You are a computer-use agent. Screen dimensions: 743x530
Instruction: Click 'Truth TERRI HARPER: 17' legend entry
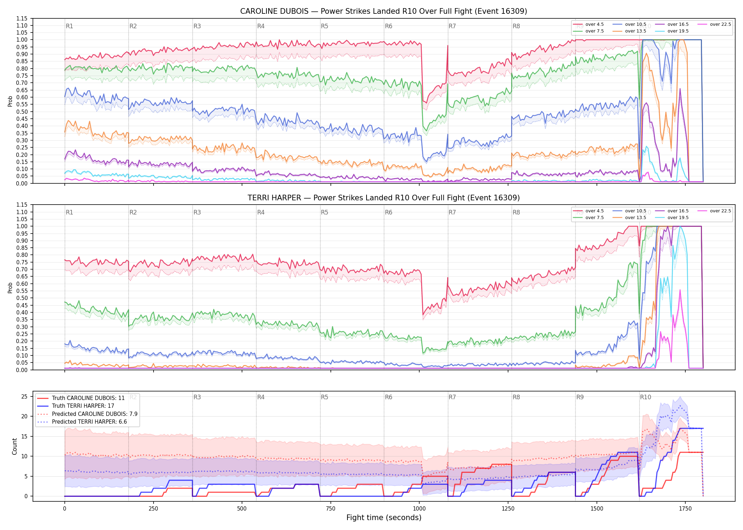(x=76, y=406)
